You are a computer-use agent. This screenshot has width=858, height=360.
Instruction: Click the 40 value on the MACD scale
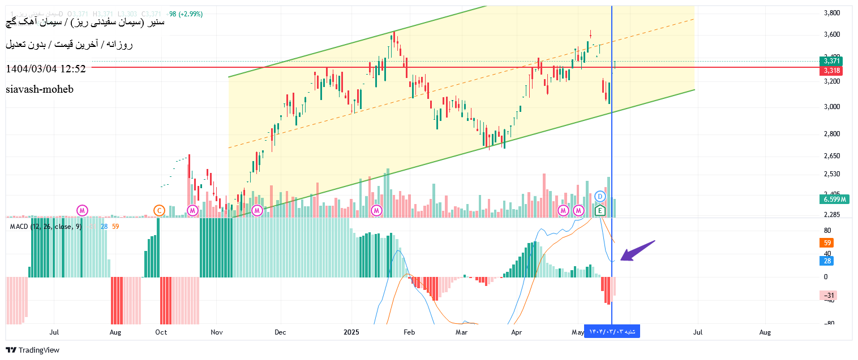[x=827, y=253]
